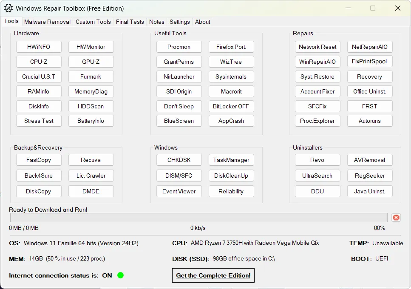Click the 98GB of free space text
This screenshot has width=411, height=289.
(244, 258)
